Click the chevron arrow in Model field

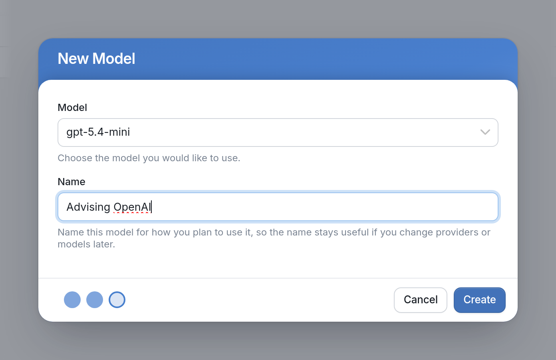coord(485,132)
